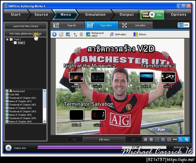This screenshot has height=163, width=196.
Task: Click the Edit menu button
Action: point(104,139)
